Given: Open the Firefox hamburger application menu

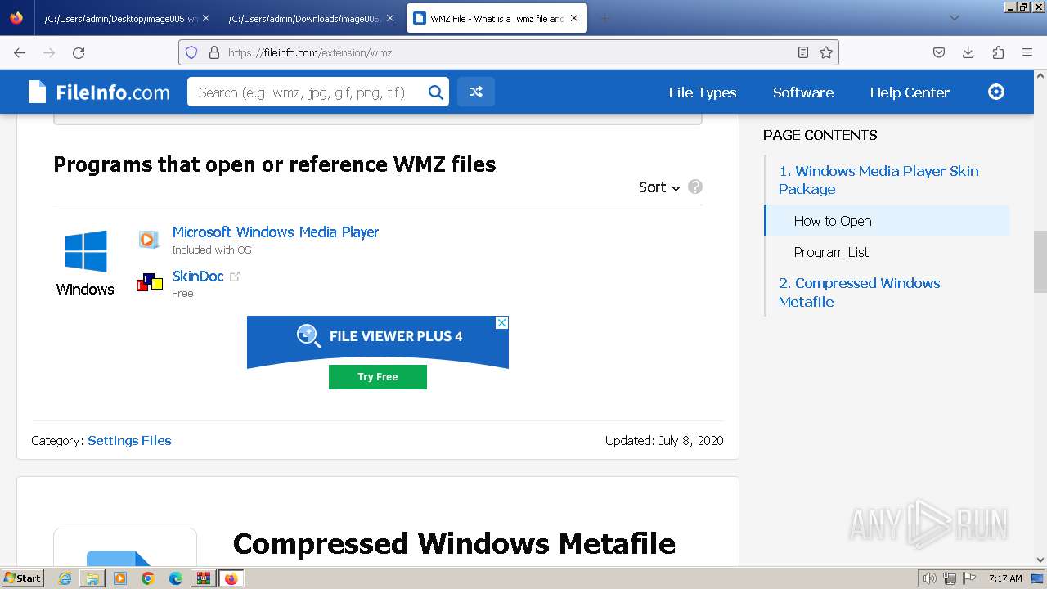Looking at the screenshot, I should click(x=1027, y=52).
